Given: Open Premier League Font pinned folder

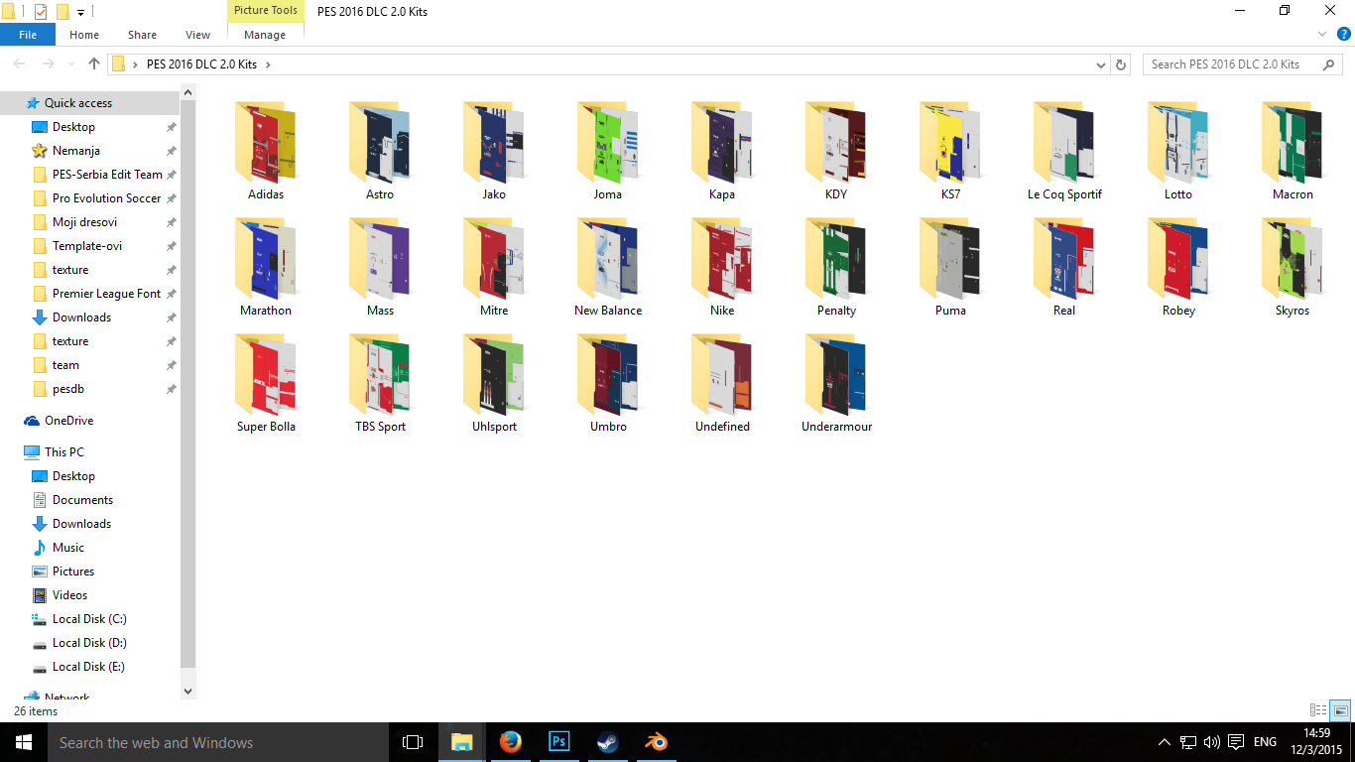Looking at the screenshot, I should pos(106,294).
